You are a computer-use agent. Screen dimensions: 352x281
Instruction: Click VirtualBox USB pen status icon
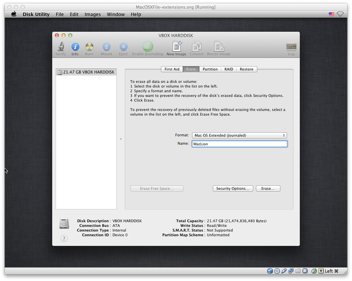pos(284,271)
